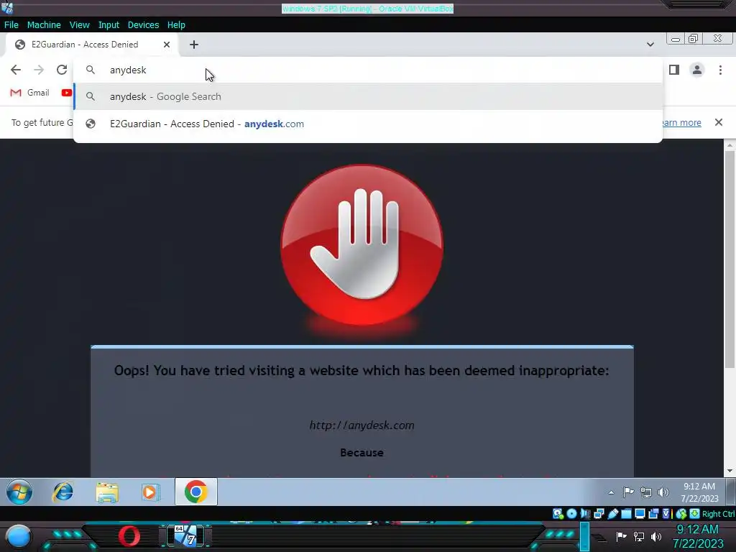Image resolution: width=736 pixels, height=552 pixels.
Task: Click the 'Learn more' link in the info bar
Action: (x=682, y=122)
